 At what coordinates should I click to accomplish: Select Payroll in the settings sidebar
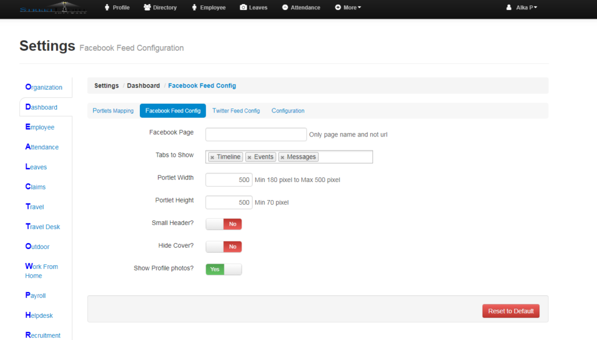point(35,296)
